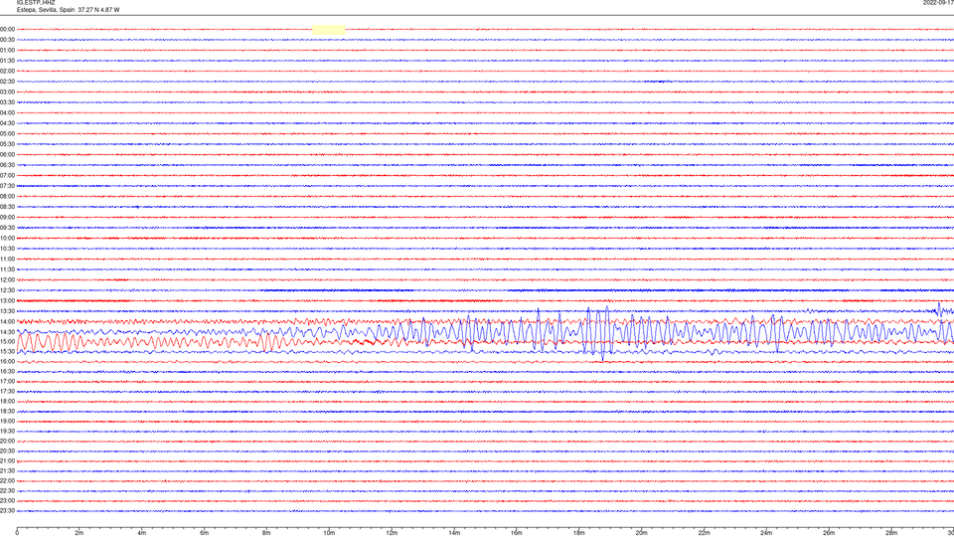Viewport: 954px width, 537px height.
Task: Click the 22m tick label on the time axis
Action: [x=704, y=533]
